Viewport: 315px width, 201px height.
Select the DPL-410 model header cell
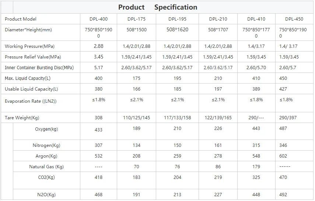coord(256,19)
